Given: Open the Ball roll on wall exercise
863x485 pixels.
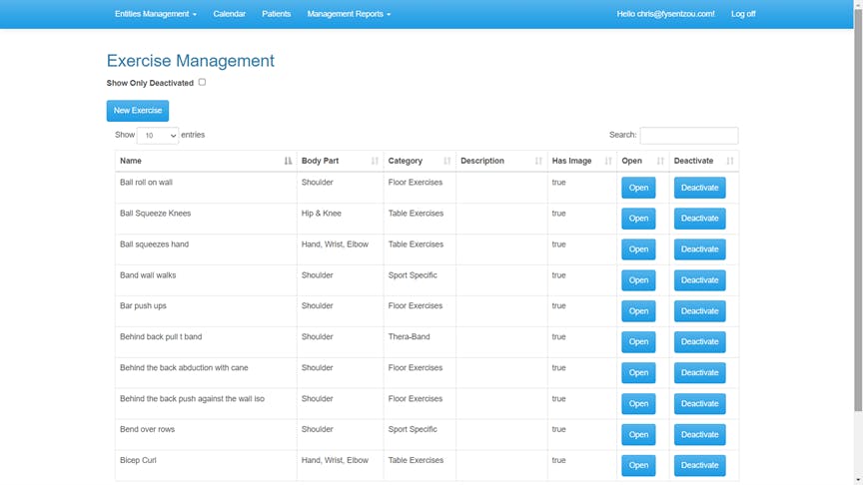Looking at the screenshot, I should [x=638, y=188].
